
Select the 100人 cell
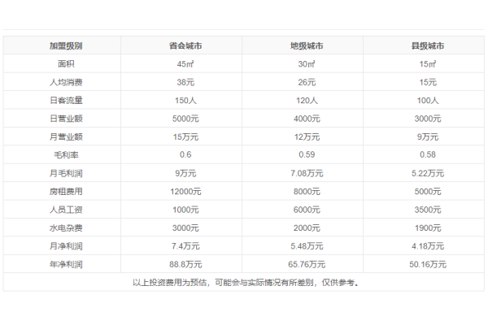[424, 100]
